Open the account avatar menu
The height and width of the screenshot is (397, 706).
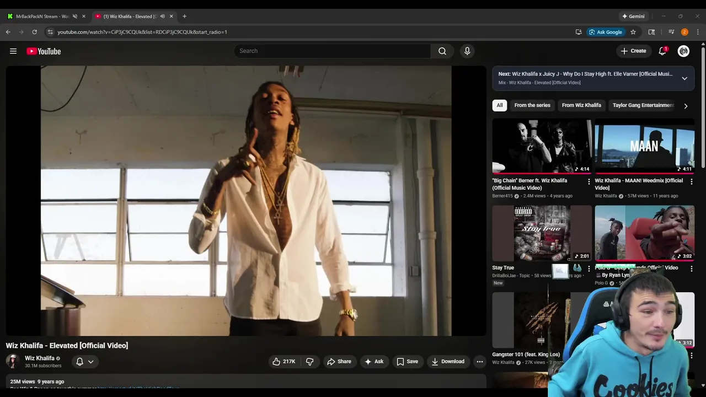683,51
